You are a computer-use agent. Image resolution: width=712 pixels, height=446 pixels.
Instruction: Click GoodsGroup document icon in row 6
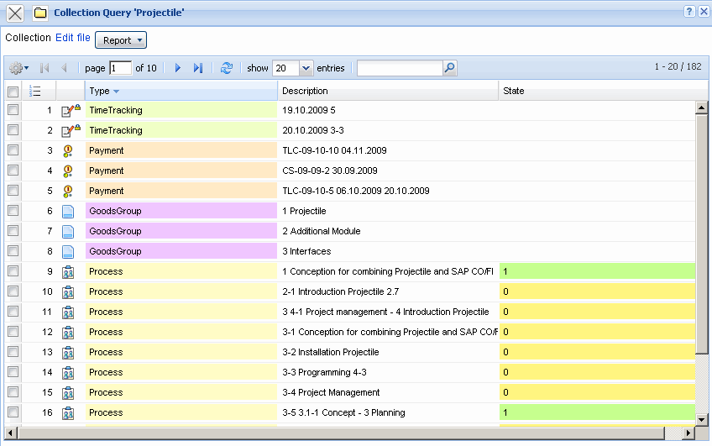(69, 212)
